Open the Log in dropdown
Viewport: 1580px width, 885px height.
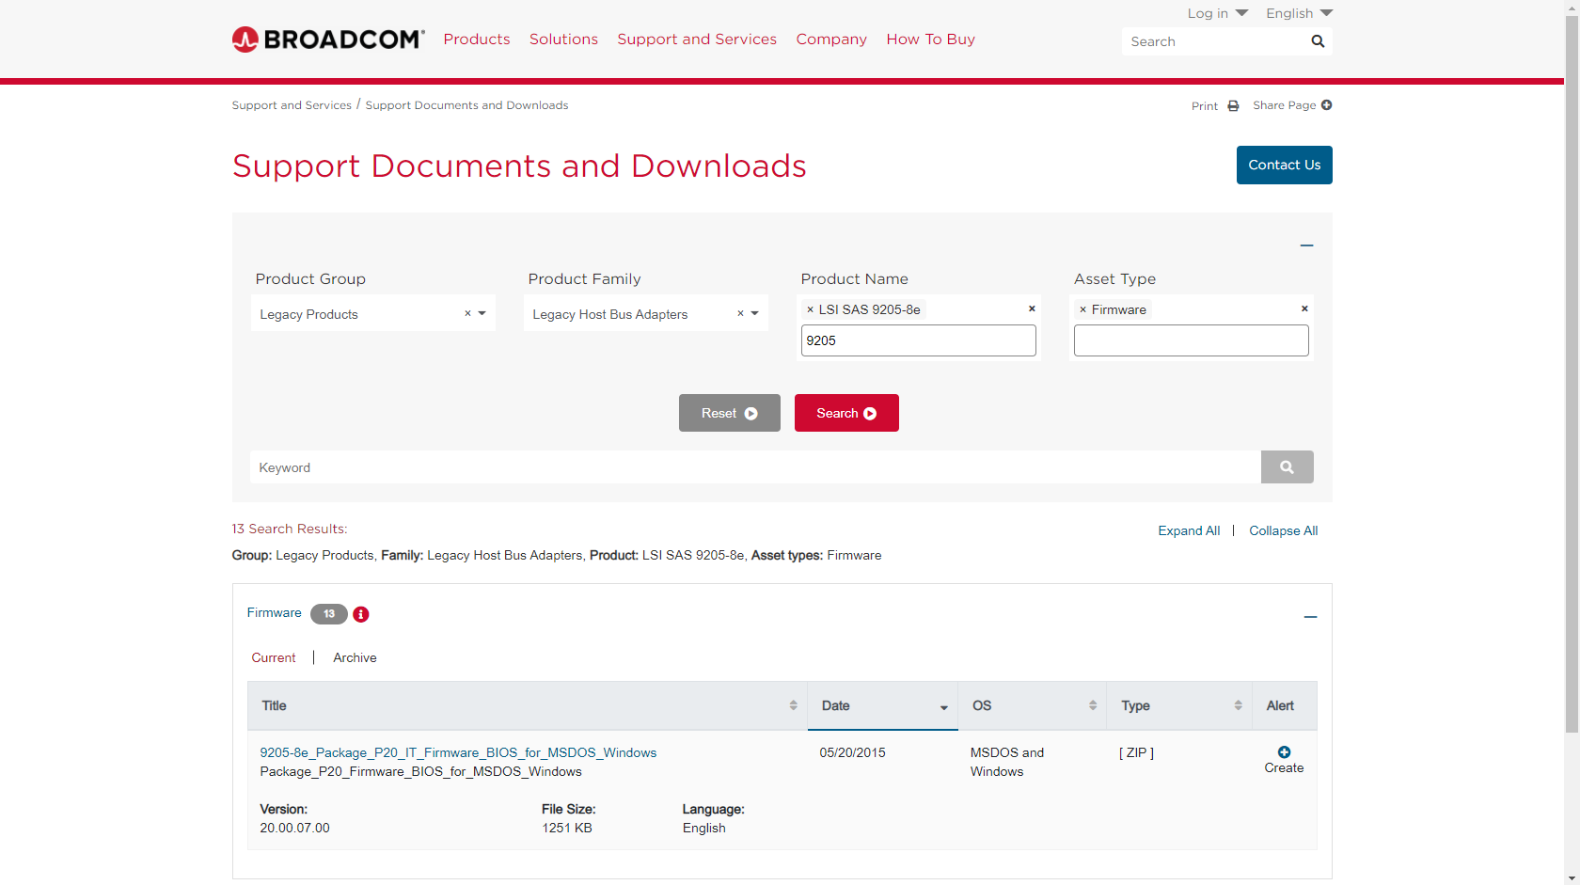1217,13
